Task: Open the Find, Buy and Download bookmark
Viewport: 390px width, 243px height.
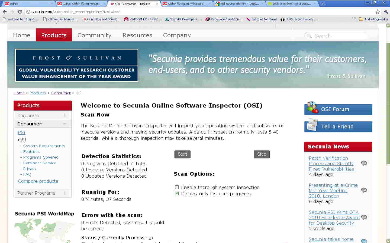Action: click(102, 19)
